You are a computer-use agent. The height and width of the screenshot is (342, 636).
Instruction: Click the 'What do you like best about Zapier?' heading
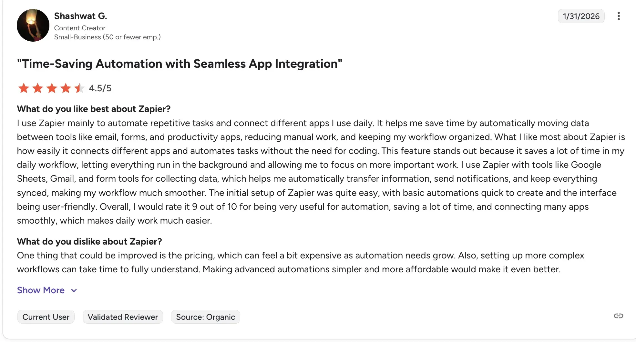pos(94,109)
